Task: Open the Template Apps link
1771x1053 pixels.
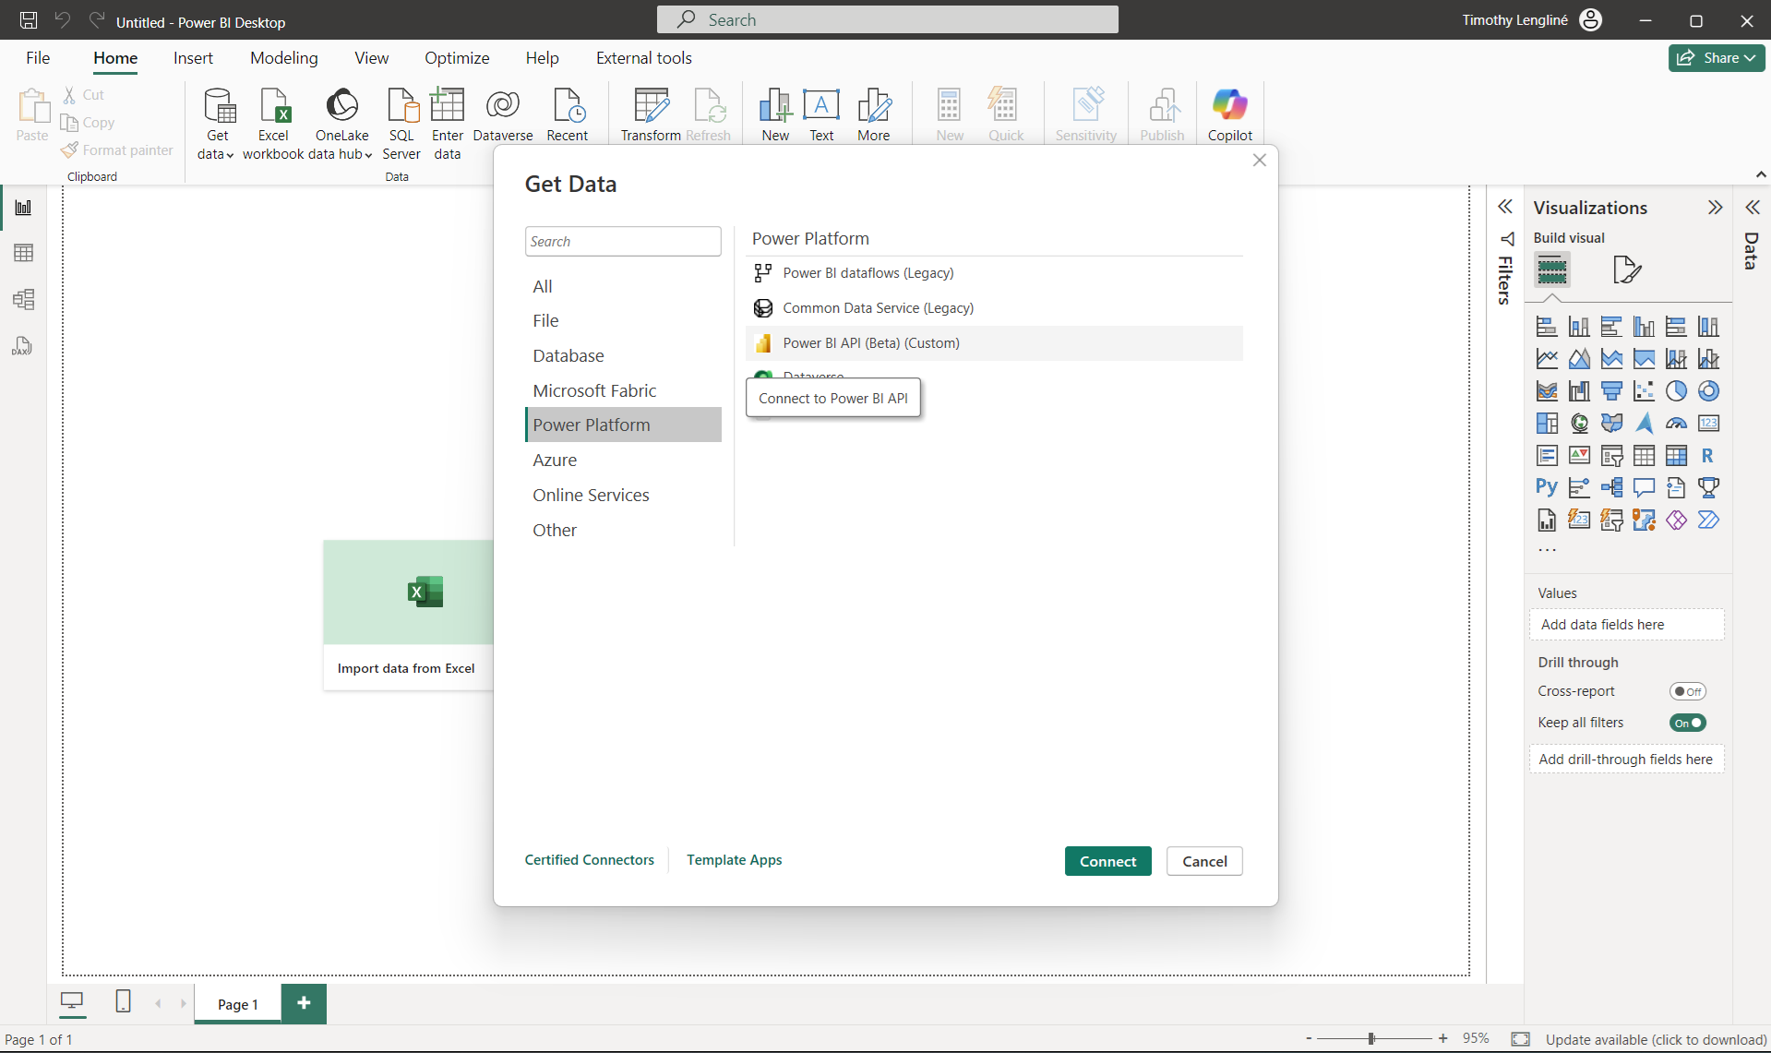Action: point(734,860)
